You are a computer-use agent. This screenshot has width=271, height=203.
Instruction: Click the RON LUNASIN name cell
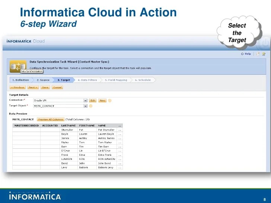(x=106, y=159)
